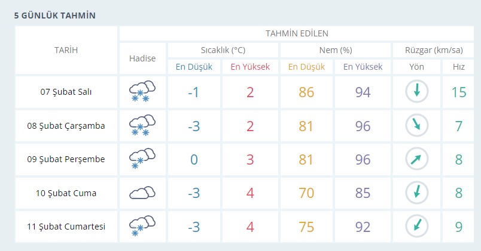Click the wind direction arrow for 07 Şubat
The height and width of the screenshot is (251, 481).
[x=416, y=91]
